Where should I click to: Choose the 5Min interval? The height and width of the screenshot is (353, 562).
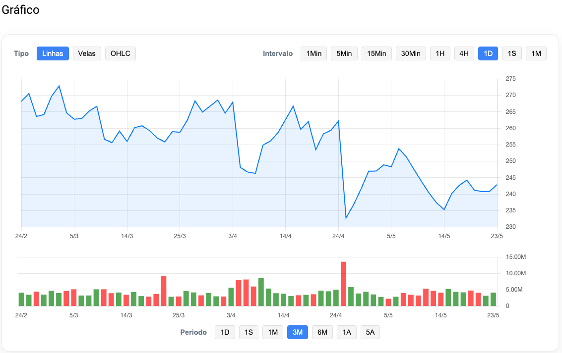(x=344, y=53)
